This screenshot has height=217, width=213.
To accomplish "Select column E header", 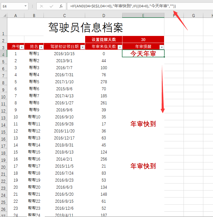I will point(143,15).
